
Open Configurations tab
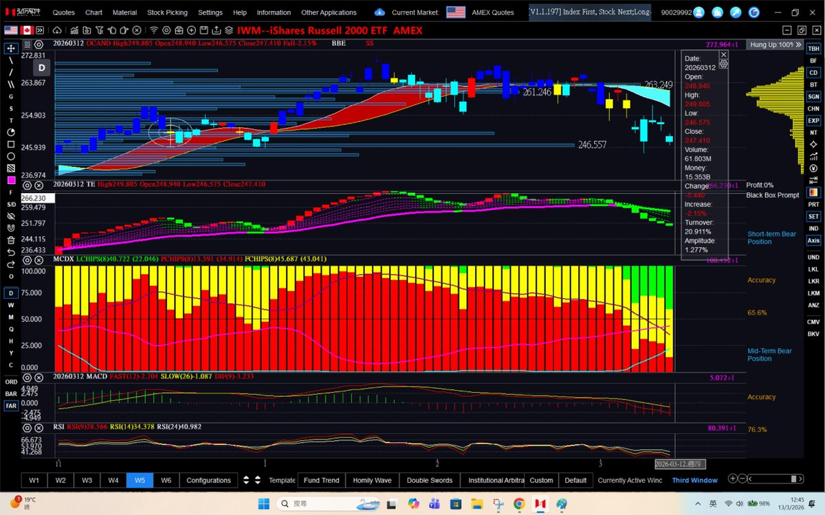tap(208, 480)
